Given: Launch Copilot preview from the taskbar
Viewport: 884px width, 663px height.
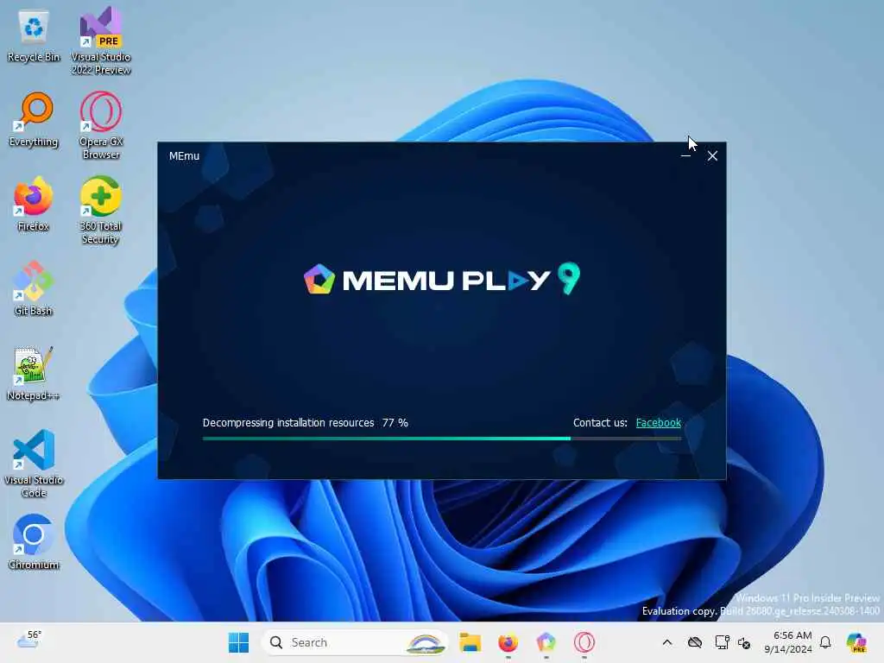Looking at the screenshot, I should click(x=856, y=642).
